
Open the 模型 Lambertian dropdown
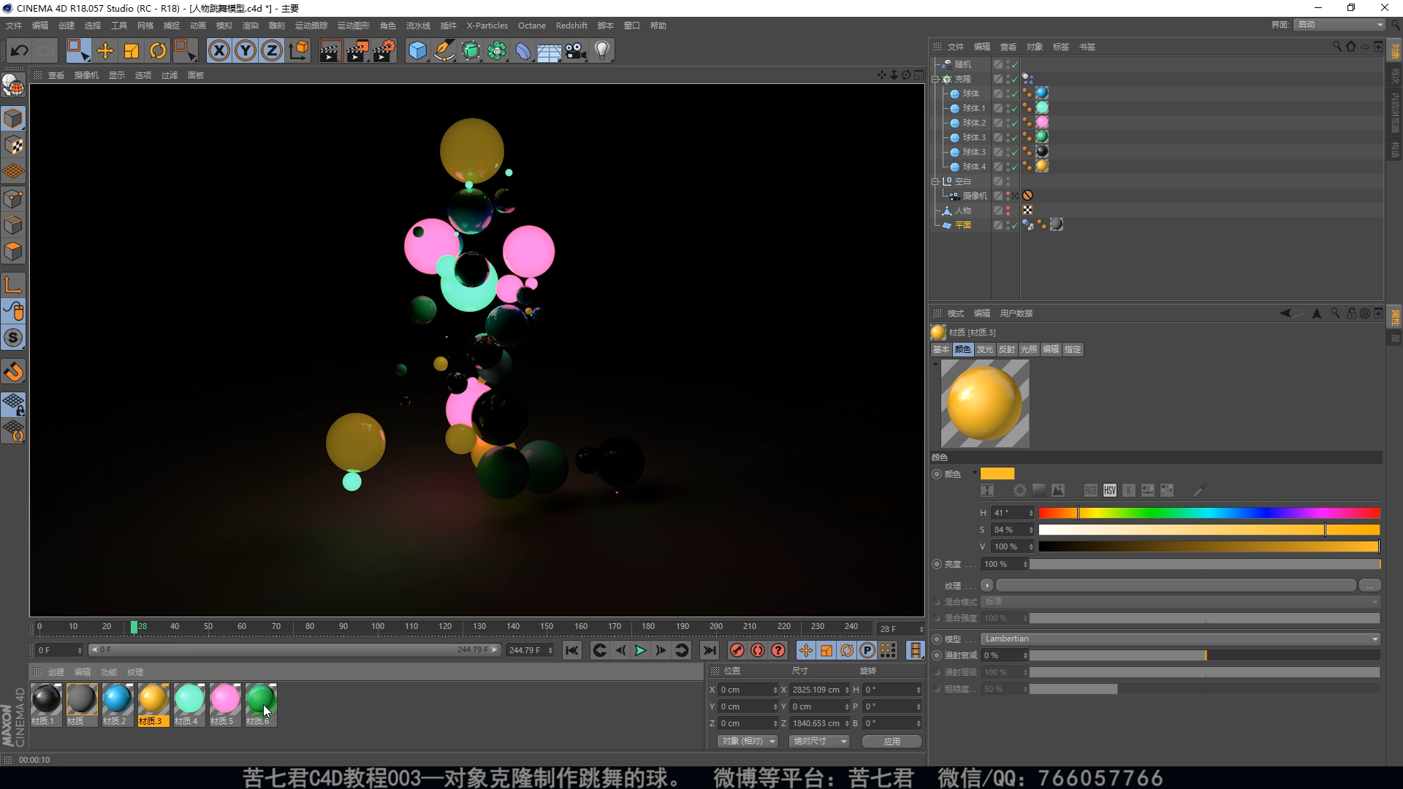[1181, 639]
